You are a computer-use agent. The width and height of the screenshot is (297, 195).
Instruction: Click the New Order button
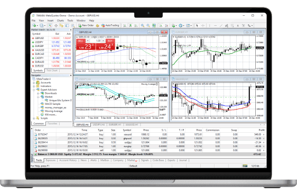point(86,25)
